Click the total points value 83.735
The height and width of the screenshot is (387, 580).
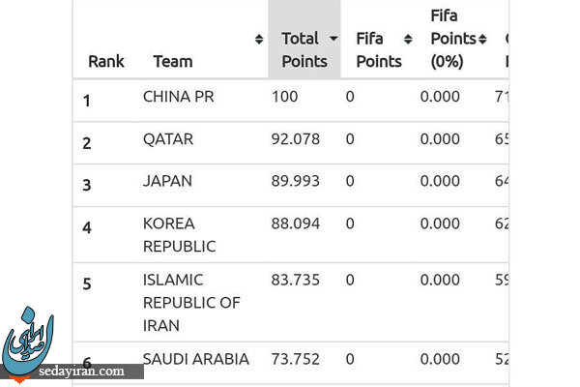pos(296,280)
